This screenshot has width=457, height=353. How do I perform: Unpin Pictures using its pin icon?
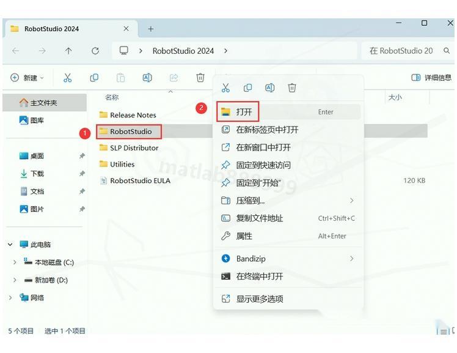tap(82, 209)
